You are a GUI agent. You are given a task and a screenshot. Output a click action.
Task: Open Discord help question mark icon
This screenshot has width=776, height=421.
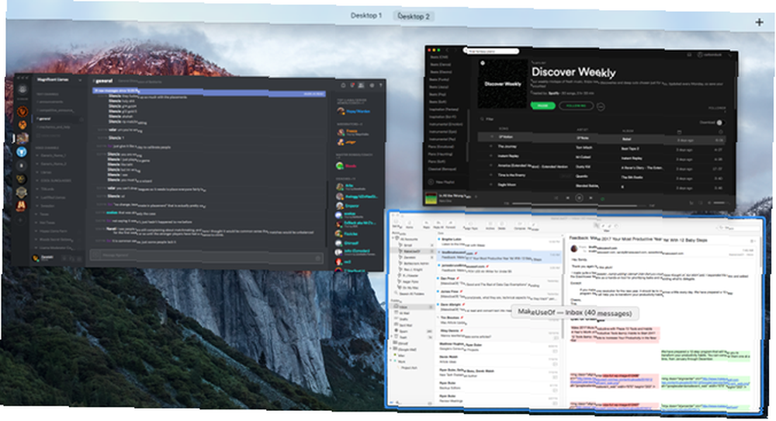coord(380,85)
